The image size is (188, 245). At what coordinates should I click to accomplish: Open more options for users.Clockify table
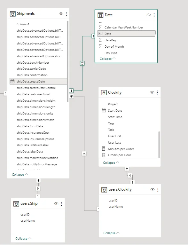pos(158,190)
